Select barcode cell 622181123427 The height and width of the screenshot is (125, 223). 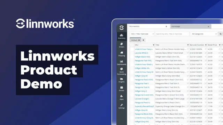pyautogui.click(x=196, y=110)
